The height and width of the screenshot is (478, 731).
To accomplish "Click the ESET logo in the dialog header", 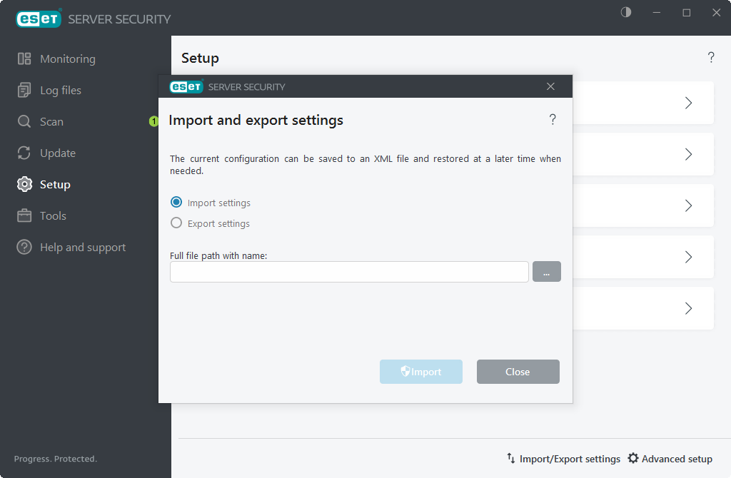I will 186,86.
